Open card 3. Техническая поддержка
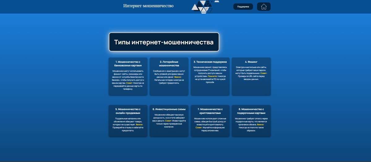This screenshot has height=162, width=371. tap(210, 76)
